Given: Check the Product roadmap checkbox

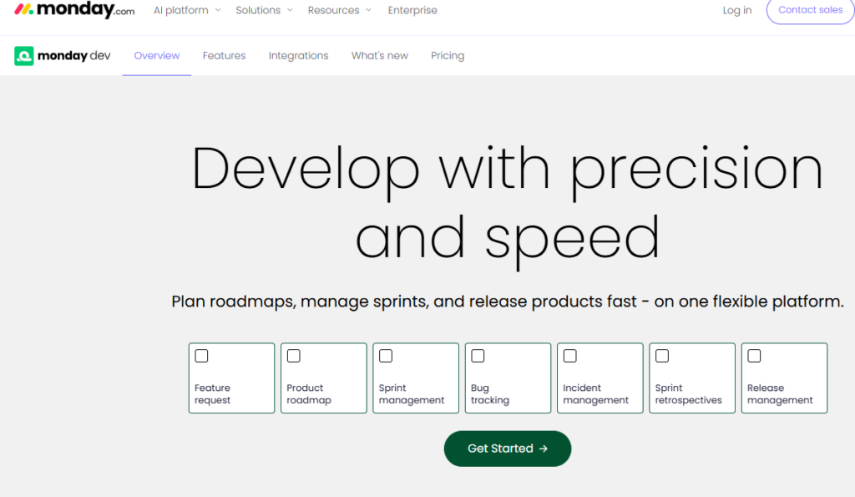Looking at the screenshot, I should (x=293, y=356).
